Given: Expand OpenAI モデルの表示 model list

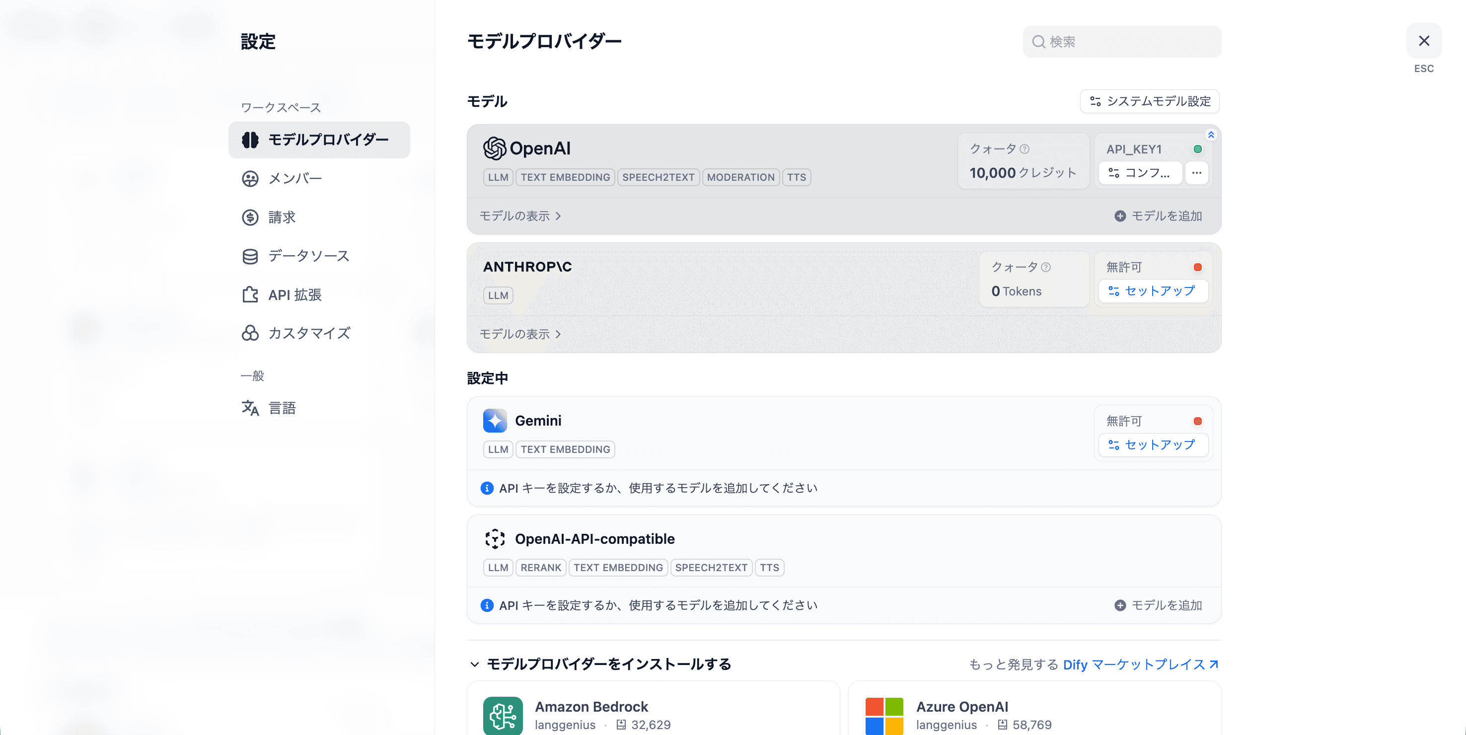Looking at the screenshot, I should click(520, 216).
